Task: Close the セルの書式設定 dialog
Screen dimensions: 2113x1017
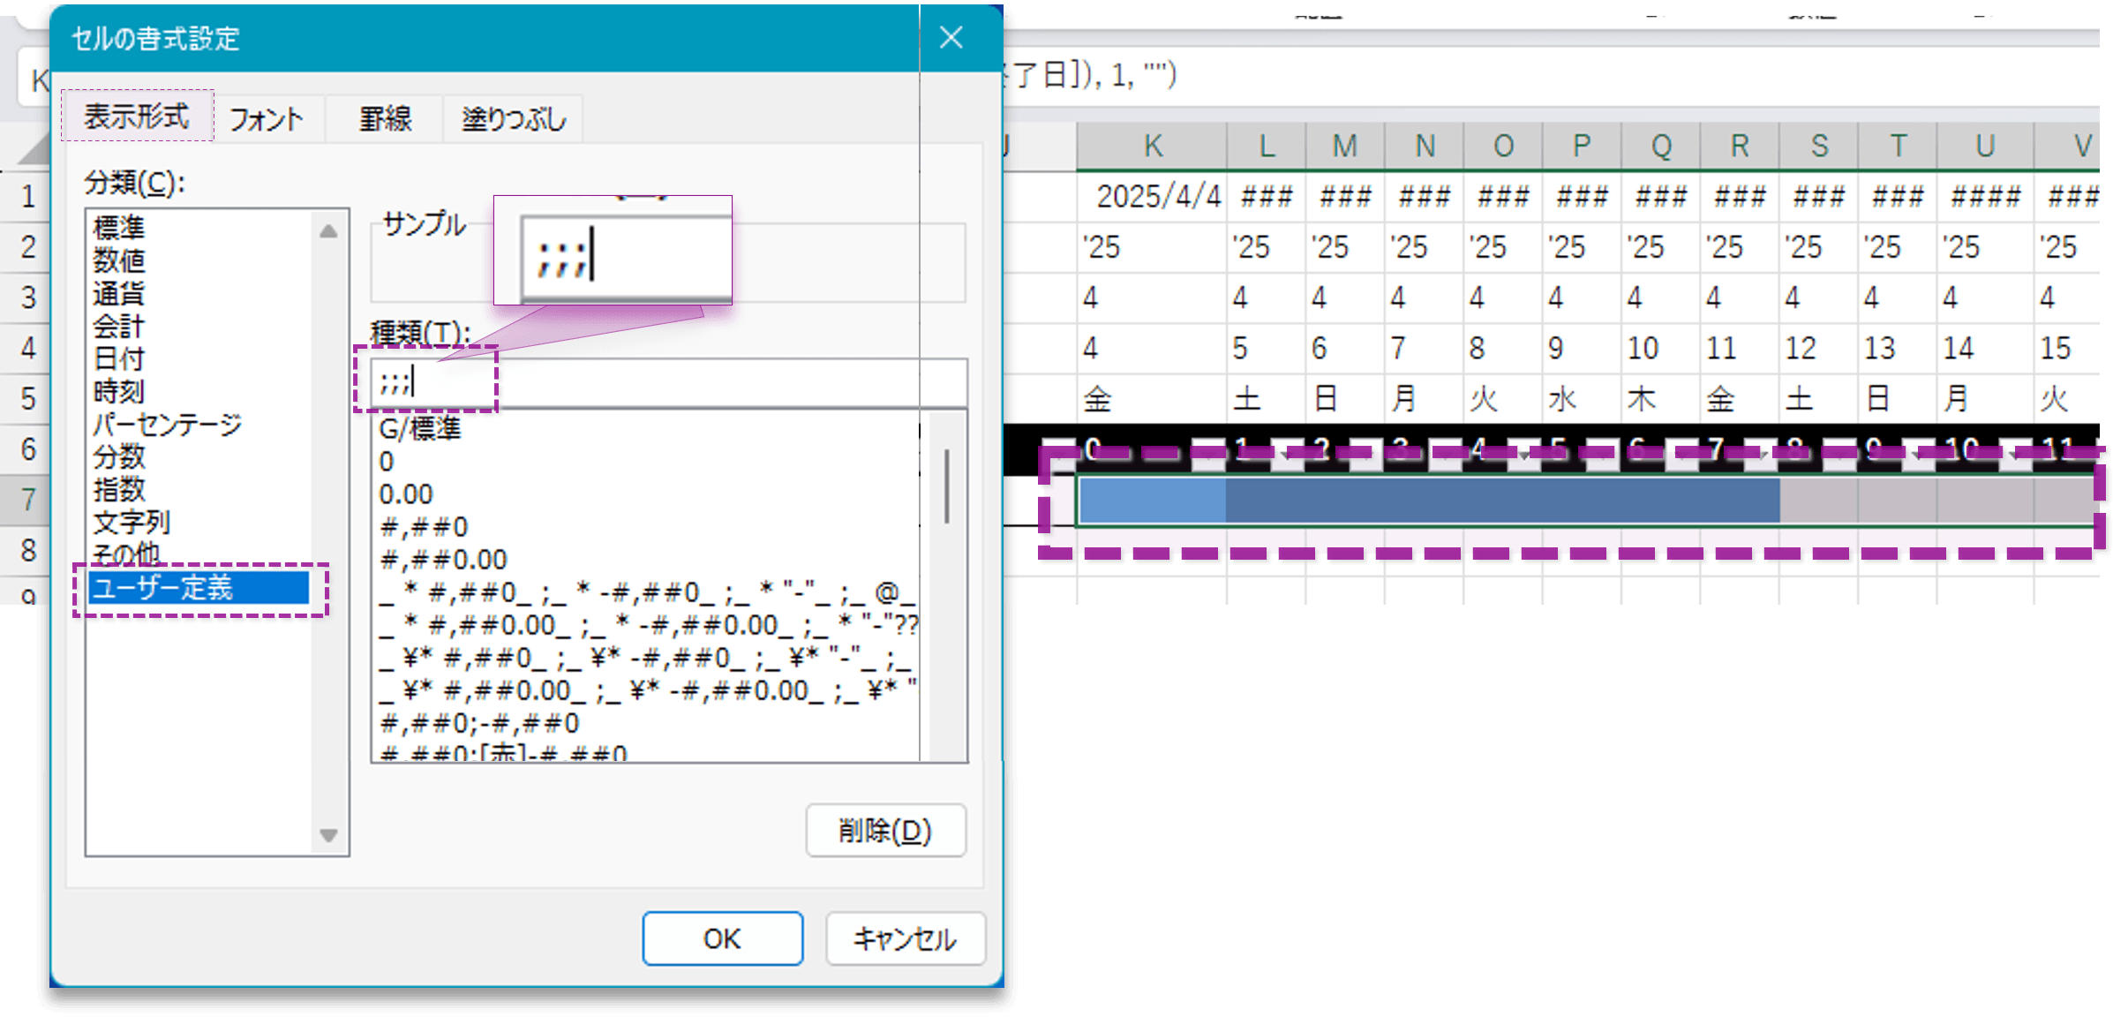Action: pyautogui.click(x=951, y=38)
